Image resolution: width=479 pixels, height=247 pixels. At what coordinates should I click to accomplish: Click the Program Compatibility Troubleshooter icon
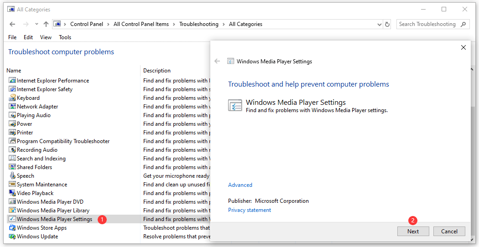click(12, 141)
